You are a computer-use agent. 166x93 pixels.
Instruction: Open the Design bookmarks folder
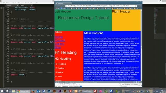point(89,8)
